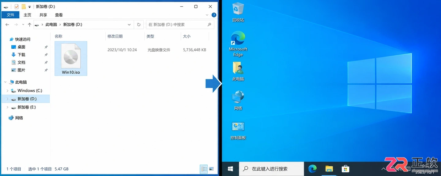Open 下载 in the navigation pane
Image resolution: width=441 pixels, height=176 pixels.
[21, 55]
